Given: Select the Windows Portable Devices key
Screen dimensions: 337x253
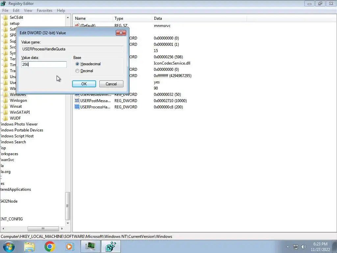Looking at the screenshot, I should click(x=21, y=130).
